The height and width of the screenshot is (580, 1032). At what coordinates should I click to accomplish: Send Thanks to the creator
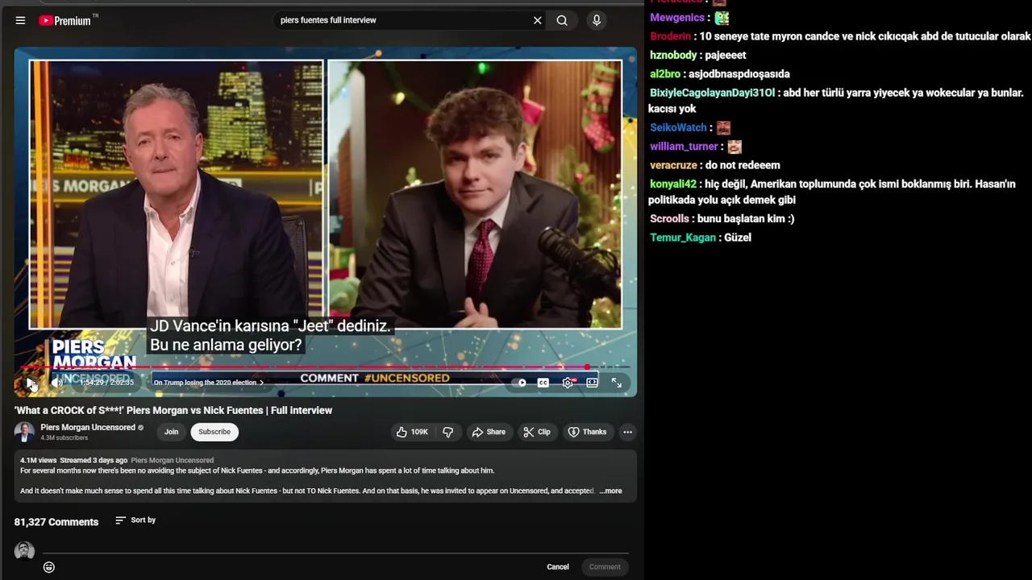(587, 432)
